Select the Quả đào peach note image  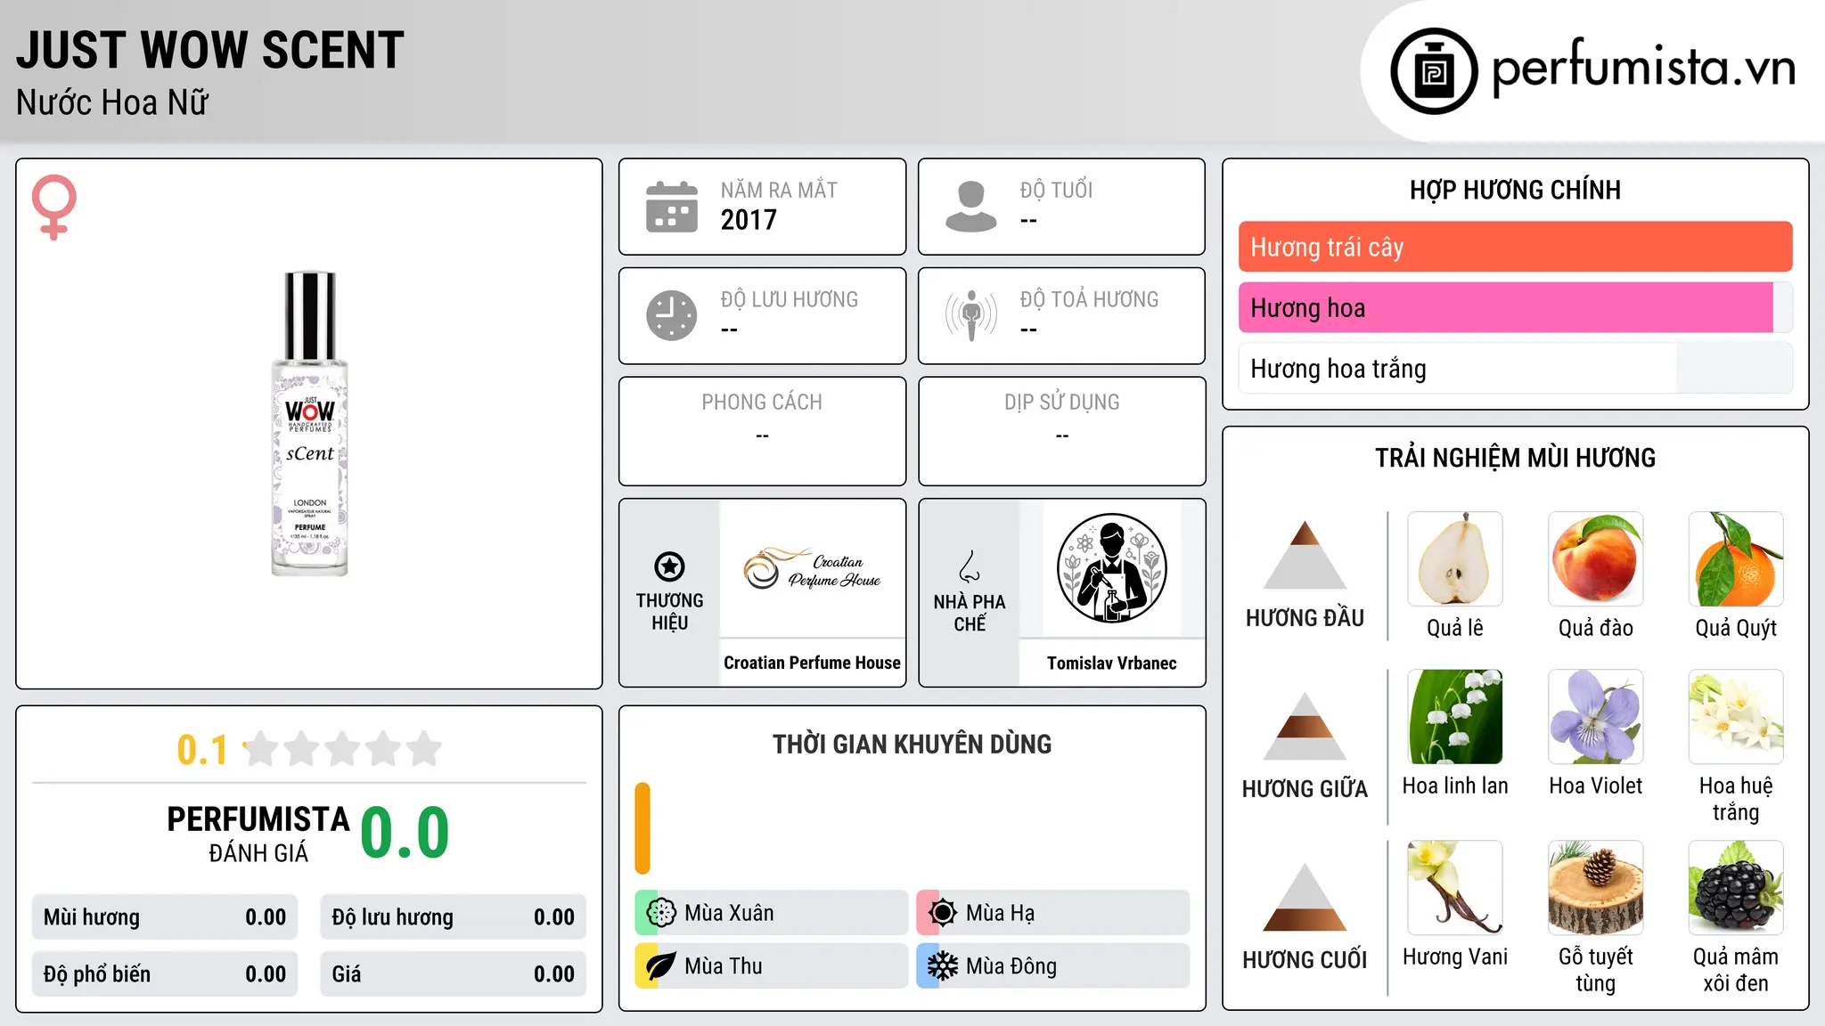[x=1596, y=559]
